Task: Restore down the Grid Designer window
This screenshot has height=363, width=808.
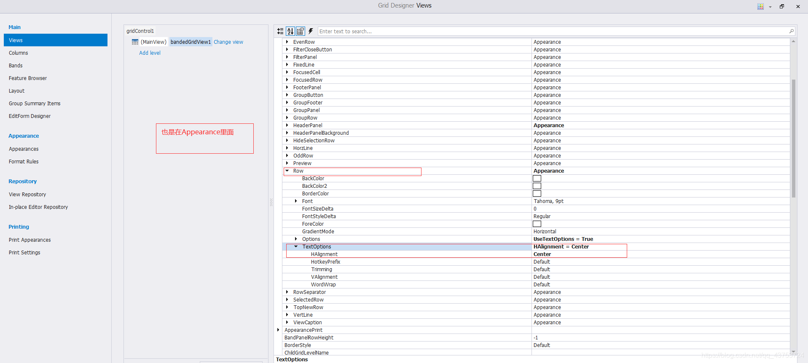Action: [x=782, y=6]
